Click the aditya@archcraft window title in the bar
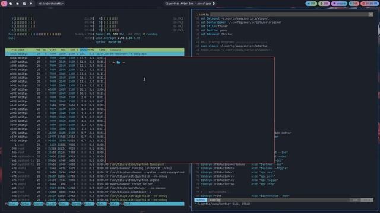380x213 pixels. click(51, 4)
